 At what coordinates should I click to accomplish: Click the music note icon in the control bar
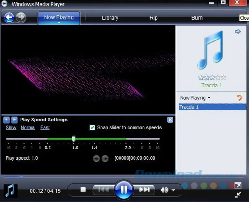click(x=11, y=191)
